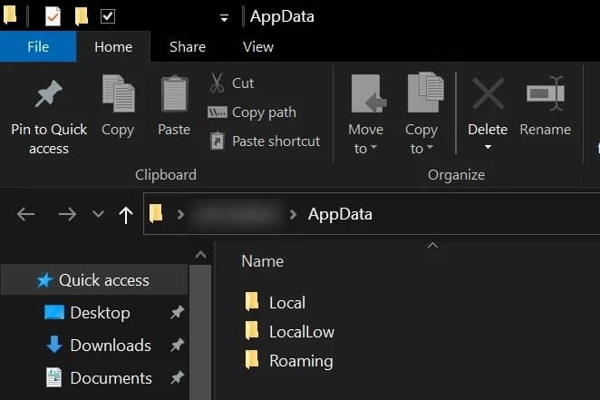The width and height of the screenshot is (600, 400).
Task: Select Copy path in the ribbon
Action: point(252,112)
